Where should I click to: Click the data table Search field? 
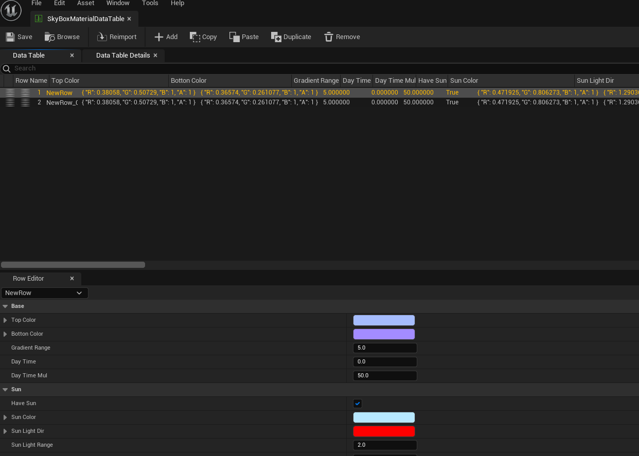pos(319,68)
